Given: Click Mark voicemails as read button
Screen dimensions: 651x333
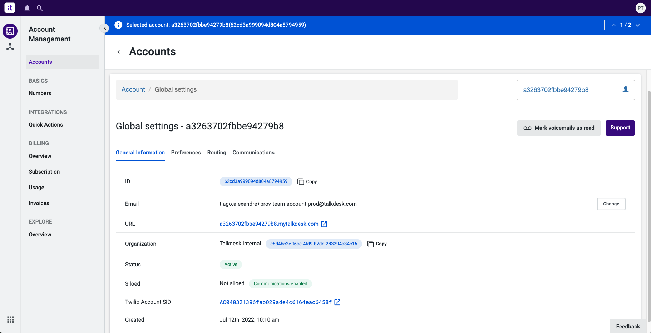Looking at the screenshot, I should (559, 128).
